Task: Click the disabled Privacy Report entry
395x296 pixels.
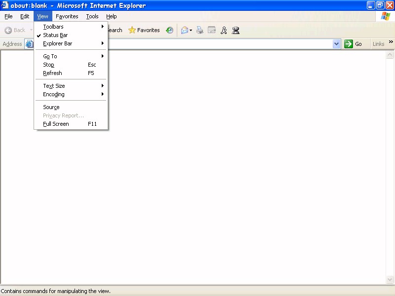Action: 71,115
